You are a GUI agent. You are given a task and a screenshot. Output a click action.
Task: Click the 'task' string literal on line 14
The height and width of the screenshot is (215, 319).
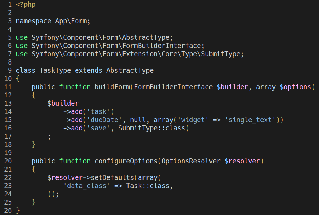pyautogui.click(x=98, y=111)
